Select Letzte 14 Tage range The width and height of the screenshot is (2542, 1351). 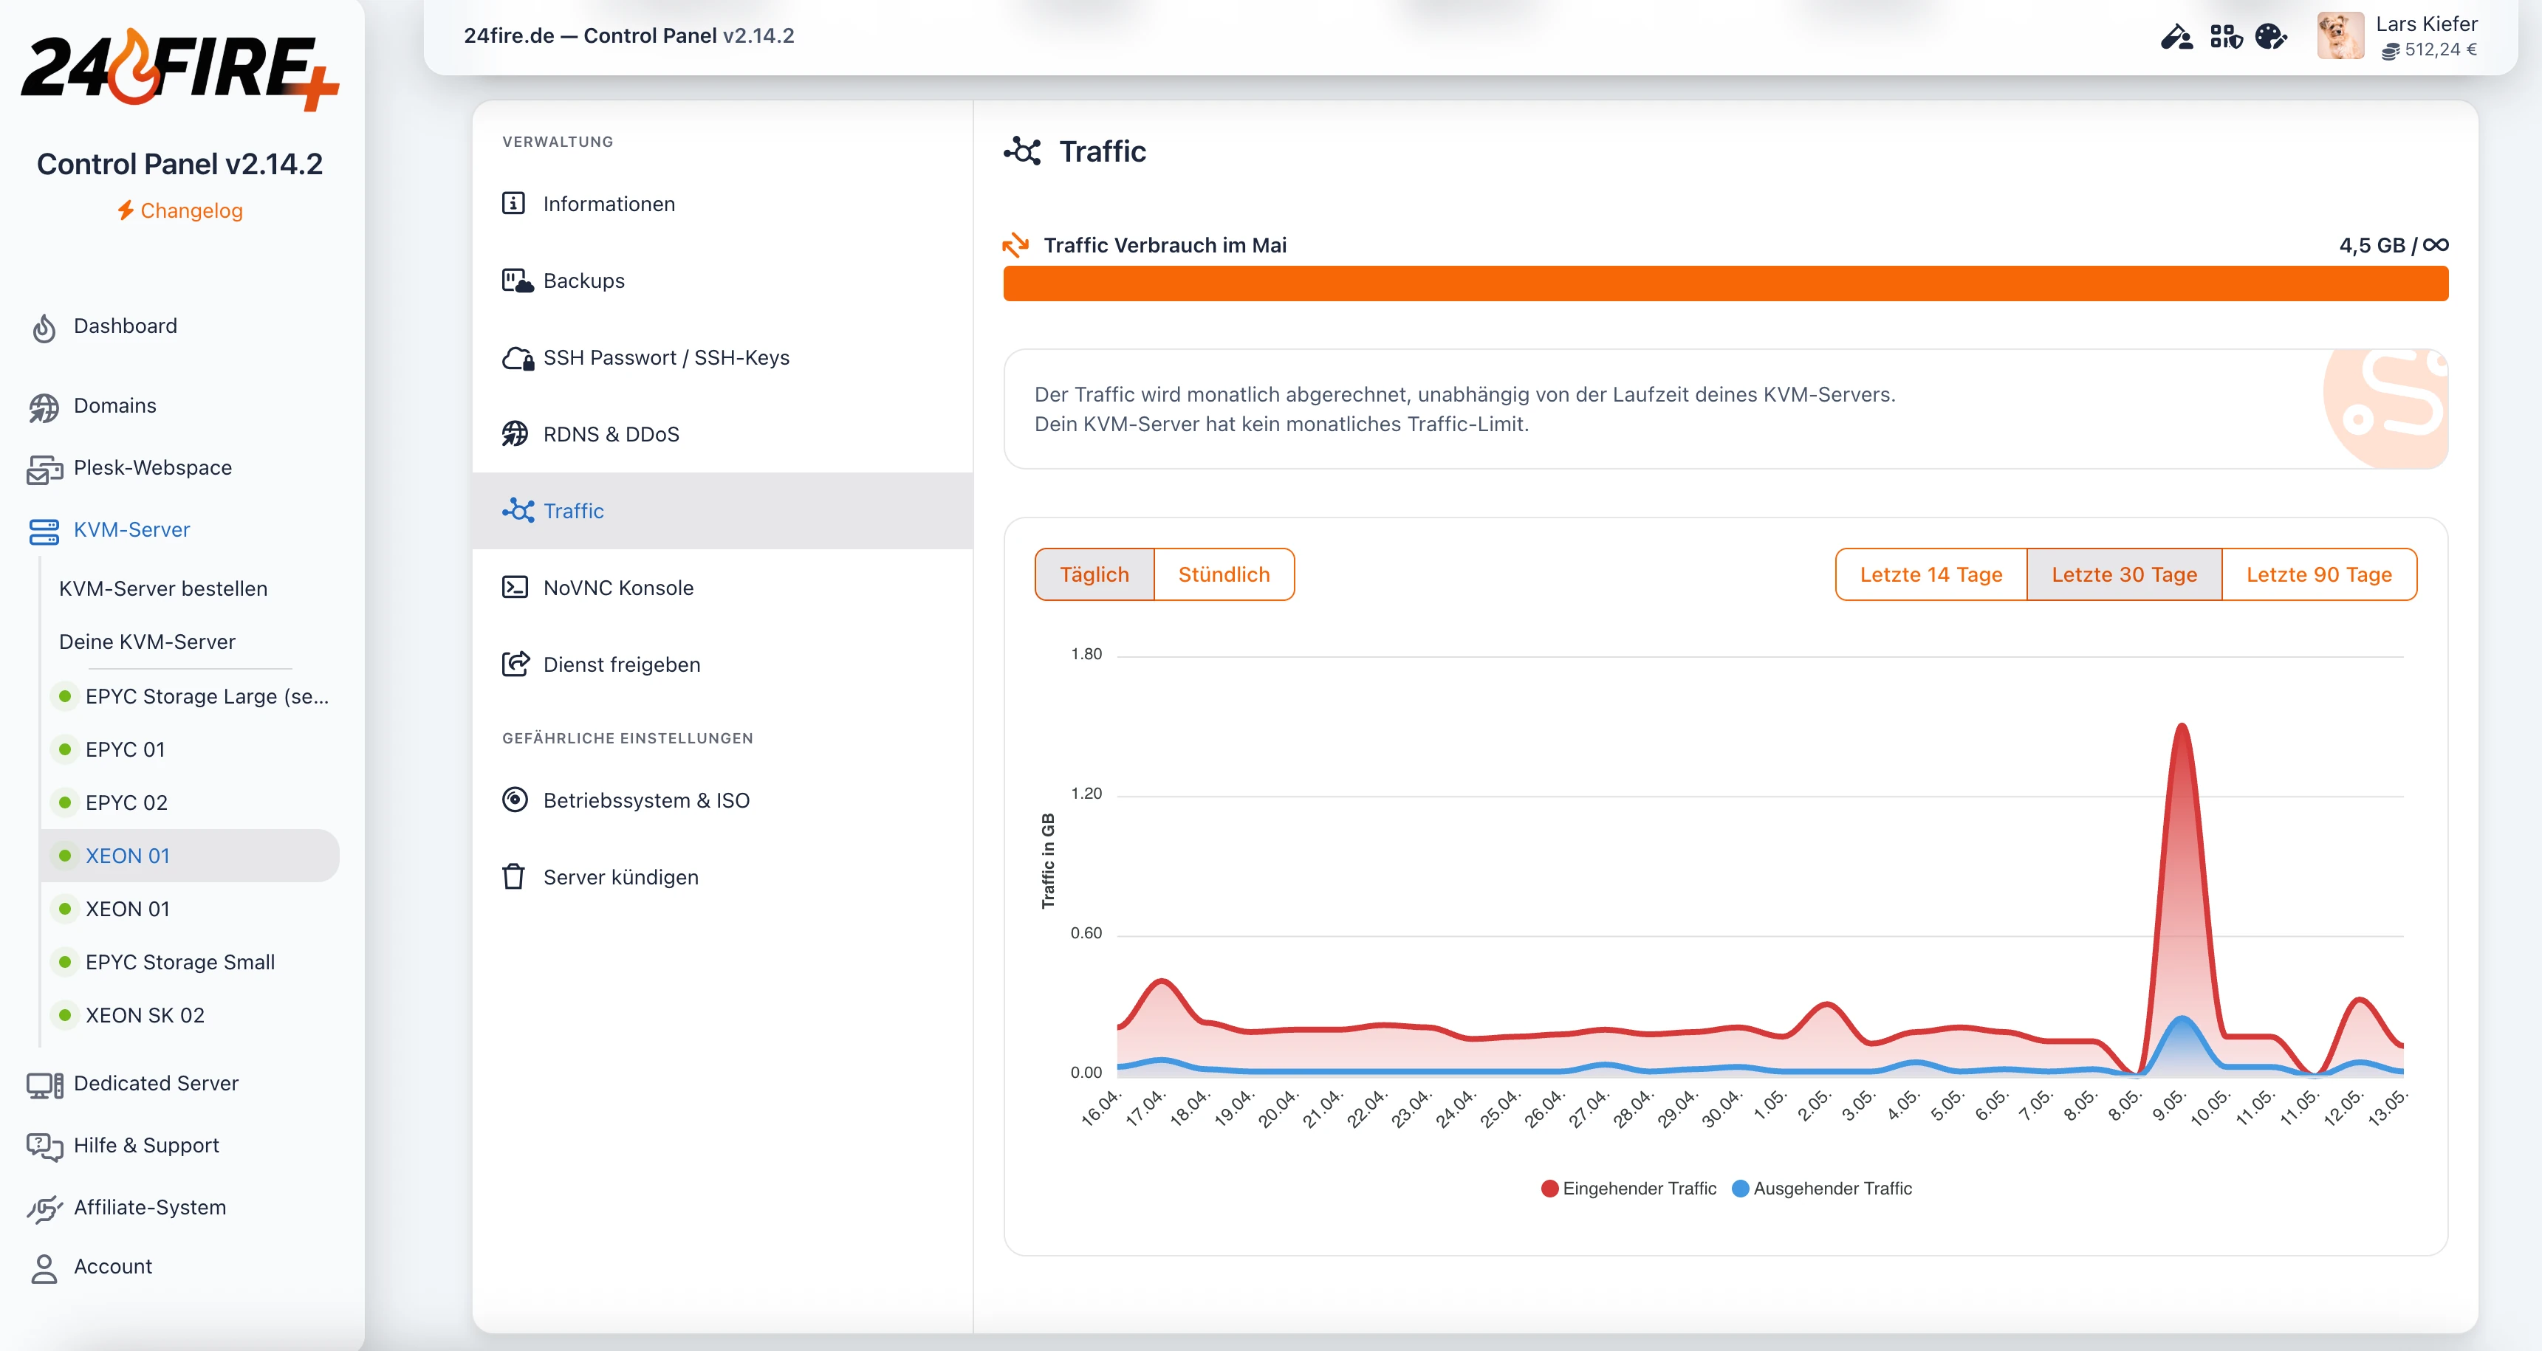click(x=1931, y=574)
